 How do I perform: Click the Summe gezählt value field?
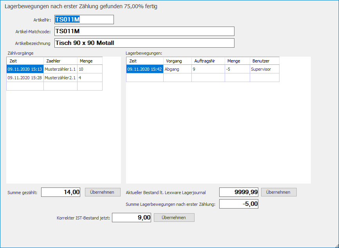pyautogui.click(x=61, y=192)
